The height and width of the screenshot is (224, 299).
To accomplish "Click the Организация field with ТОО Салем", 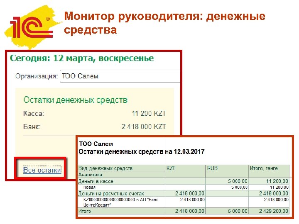I will [x=120, y=76].
